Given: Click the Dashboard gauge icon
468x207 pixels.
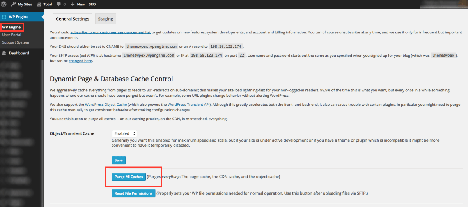Looking at the screenshot, I should [4, 53].
